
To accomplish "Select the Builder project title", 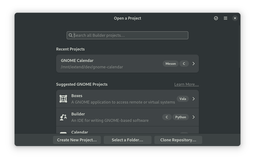I will point(78,114).
